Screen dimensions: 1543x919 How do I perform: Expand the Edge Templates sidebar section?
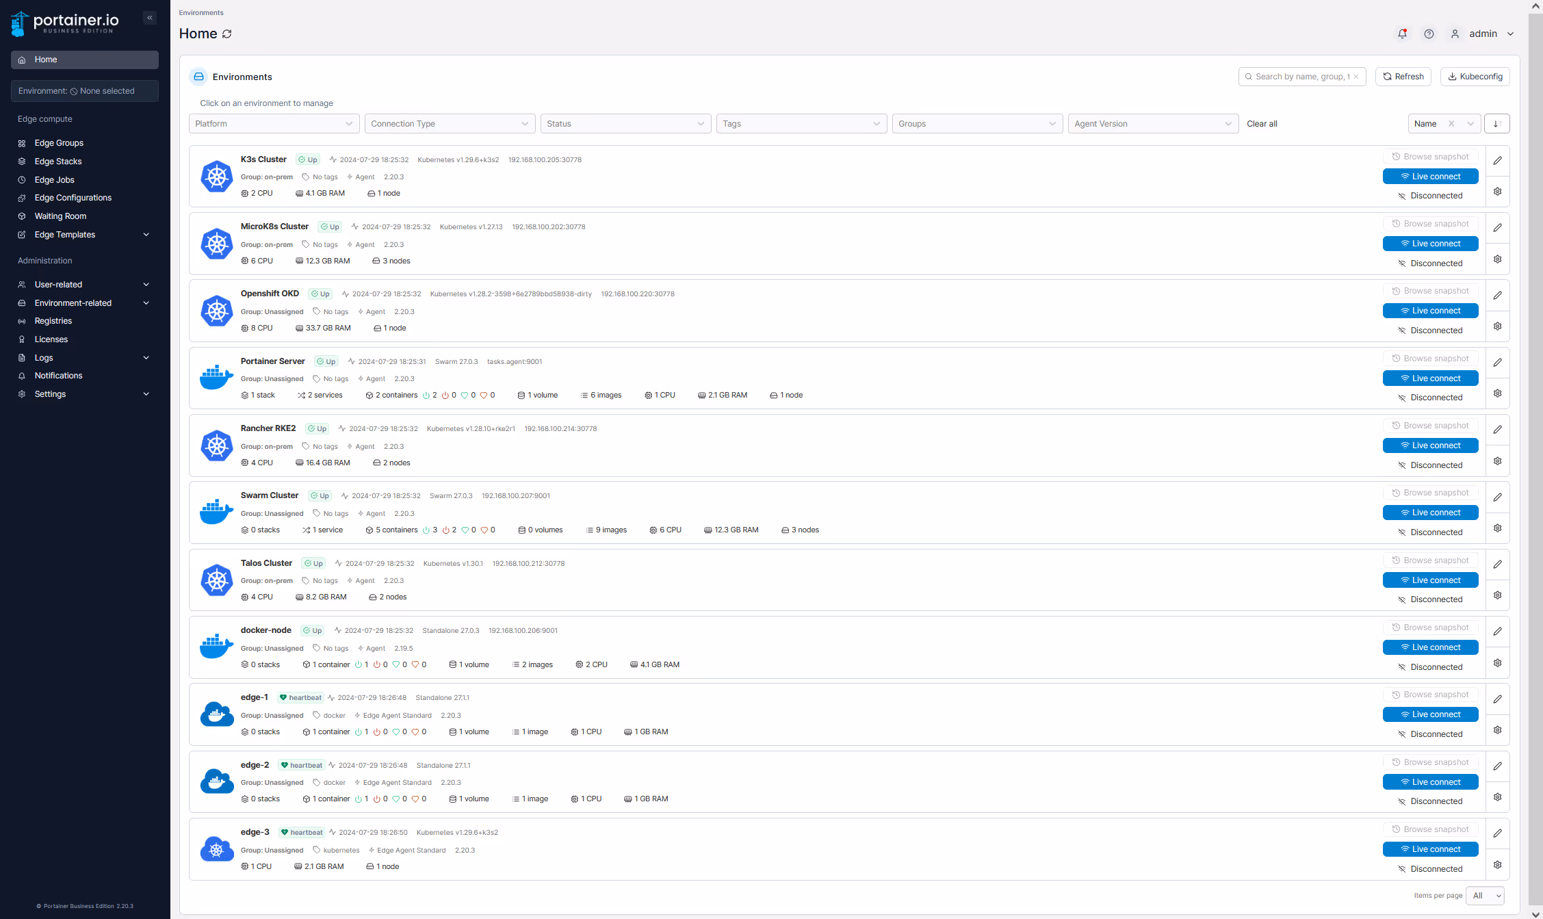tap(84, 235)
